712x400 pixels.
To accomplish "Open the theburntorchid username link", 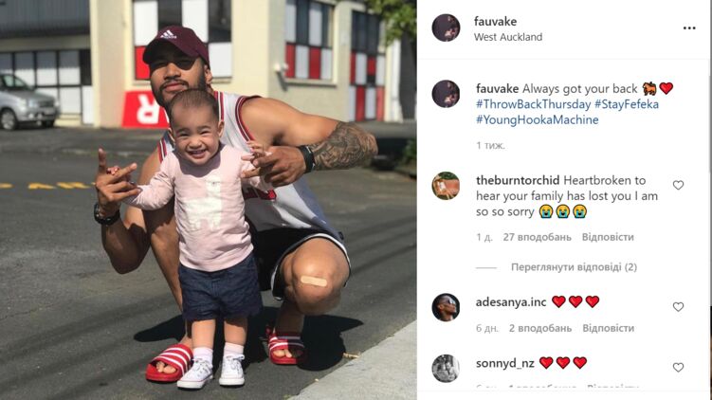I will (518, 180).
